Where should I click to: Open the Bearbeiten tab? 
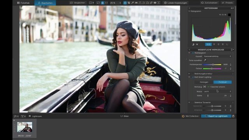point(45,3)
